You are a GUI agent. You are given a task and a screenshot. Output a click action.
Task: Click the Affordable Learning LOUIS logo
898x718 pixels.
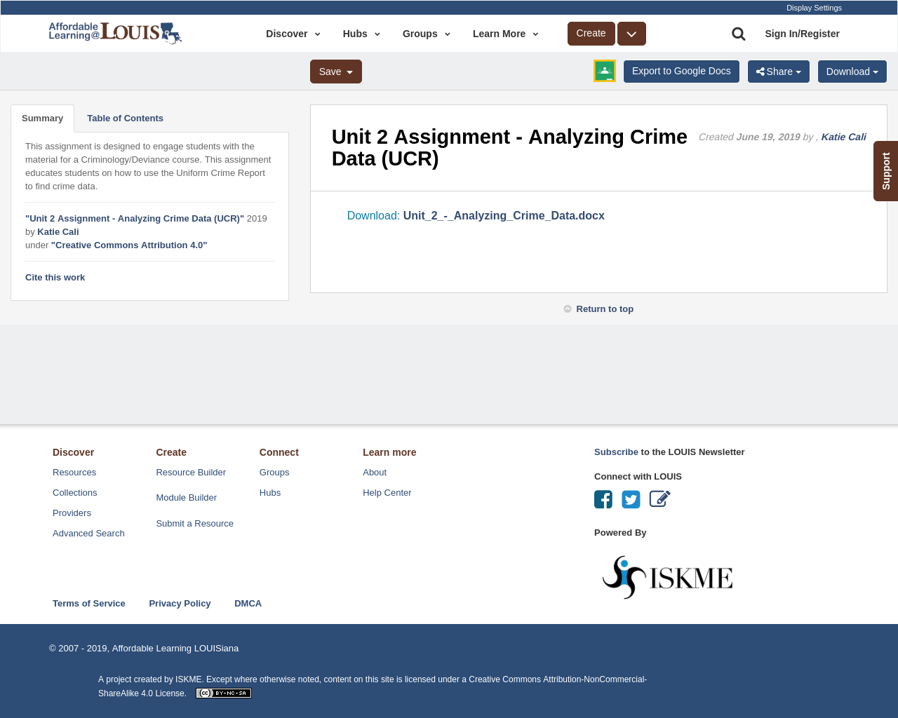pyautogui.click(x=115, y=32)
